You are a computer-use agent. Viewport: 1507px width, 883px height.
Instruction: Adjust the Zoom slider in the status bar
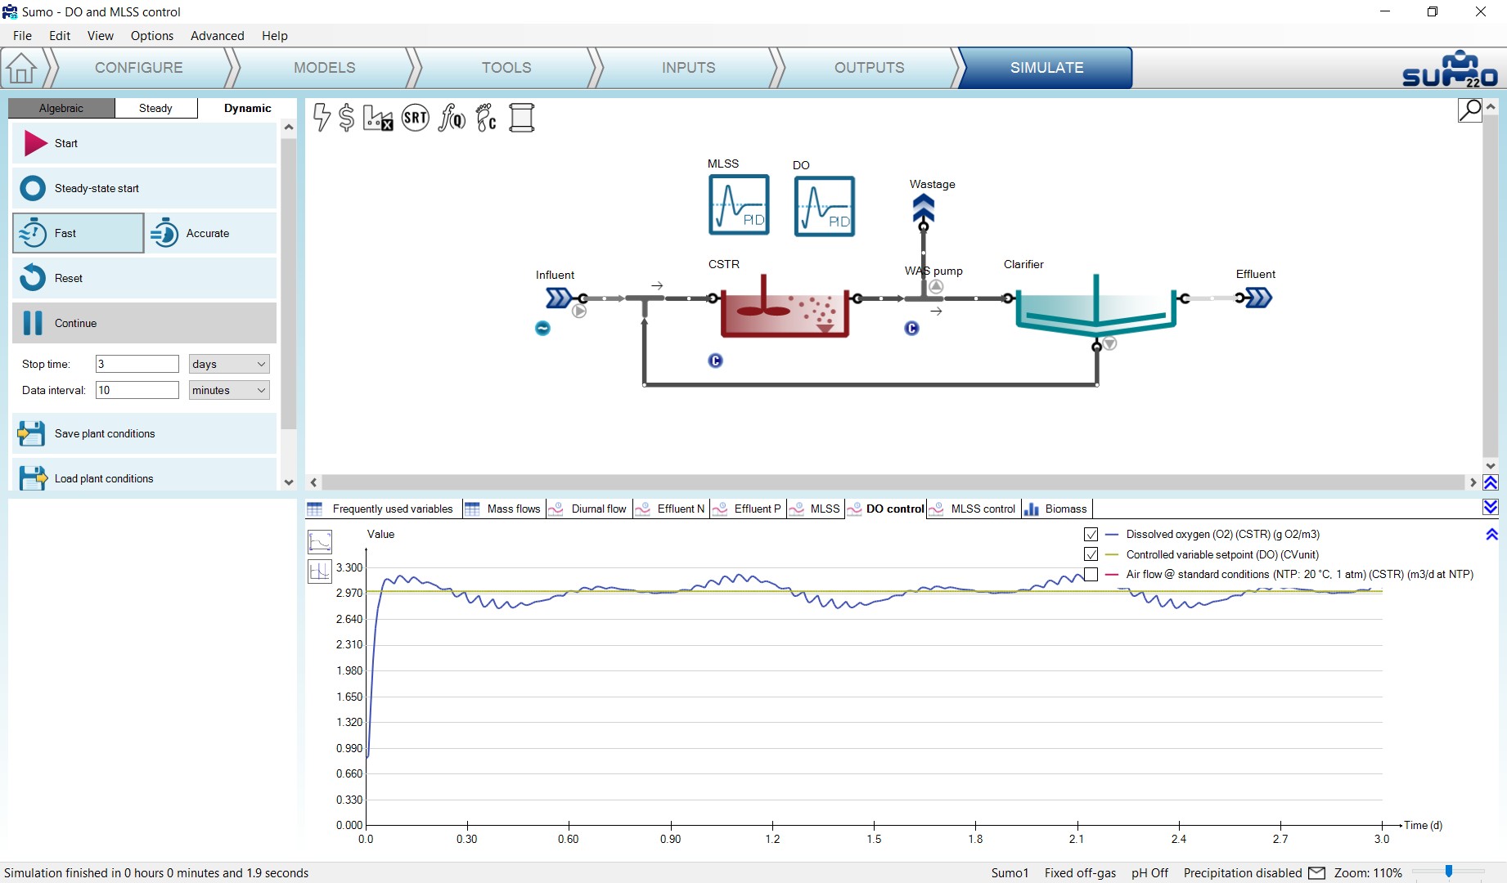click(x=1448, y=872)
